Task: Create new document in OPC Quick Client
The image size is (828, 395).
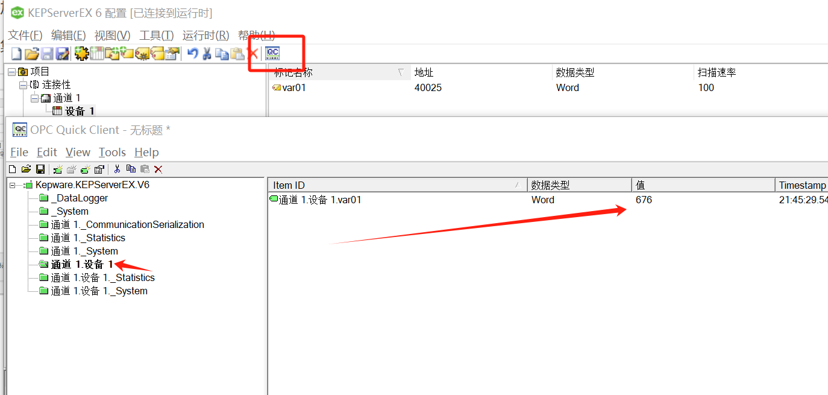Action: click(13, 169)
